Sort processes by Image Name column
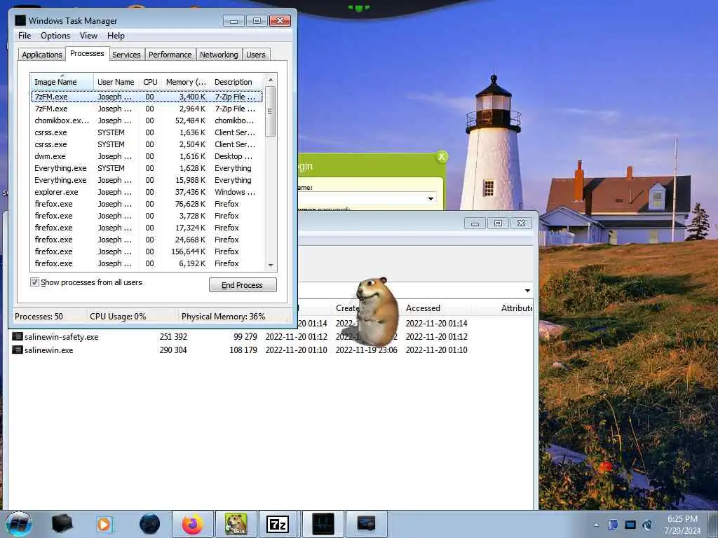The width and height of the screenshot is (718, 538). pyautogui.click(x=62, y=82)
